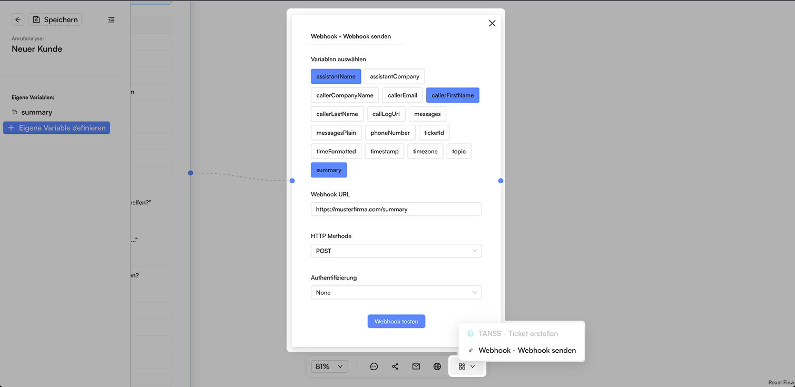Viewport: 795px width, 387px height.
Task: Enable the messagesPlain variable chip
Action: pyautogui.click(x=336, y=133)
